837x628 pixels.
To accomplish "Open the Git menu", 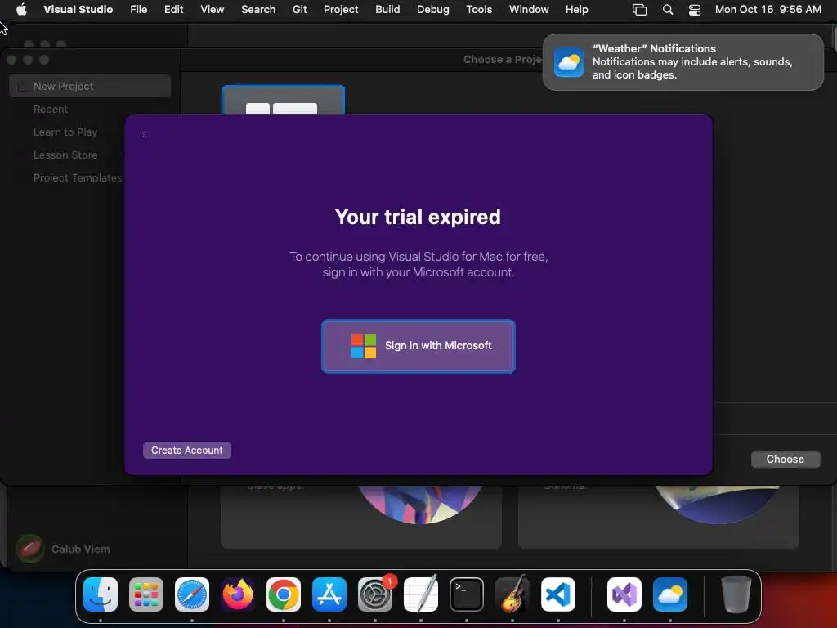I will [299, 10].
